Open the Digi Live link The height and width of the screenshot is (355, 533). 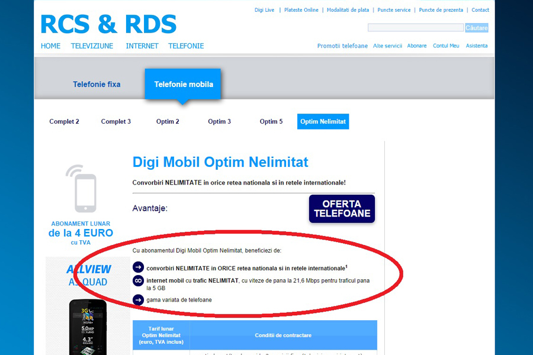(x=264, y=10)
